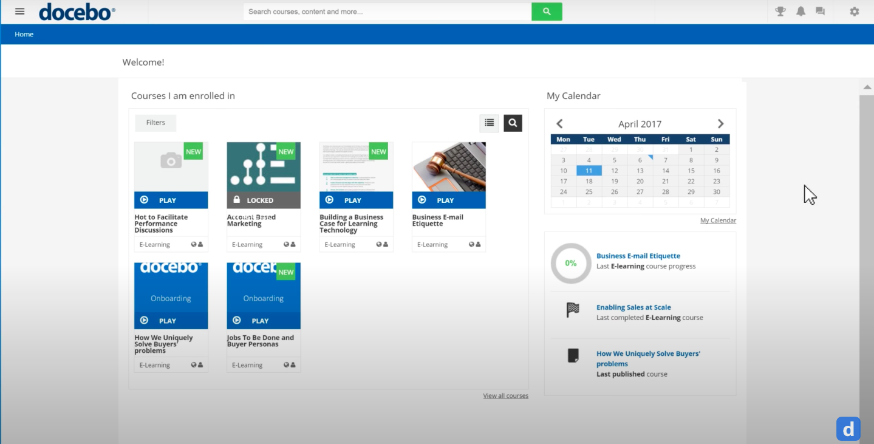Open the chat messages icon

(x=820, y=12)
